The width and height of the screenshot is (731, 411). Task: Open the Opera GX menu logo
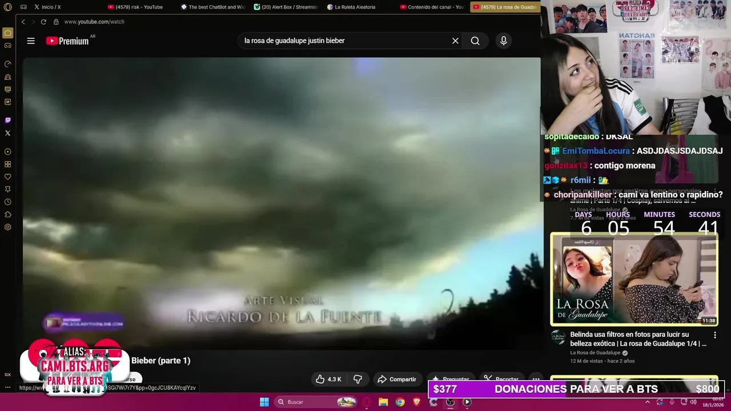pyautogui.click(x=7, y=7)
